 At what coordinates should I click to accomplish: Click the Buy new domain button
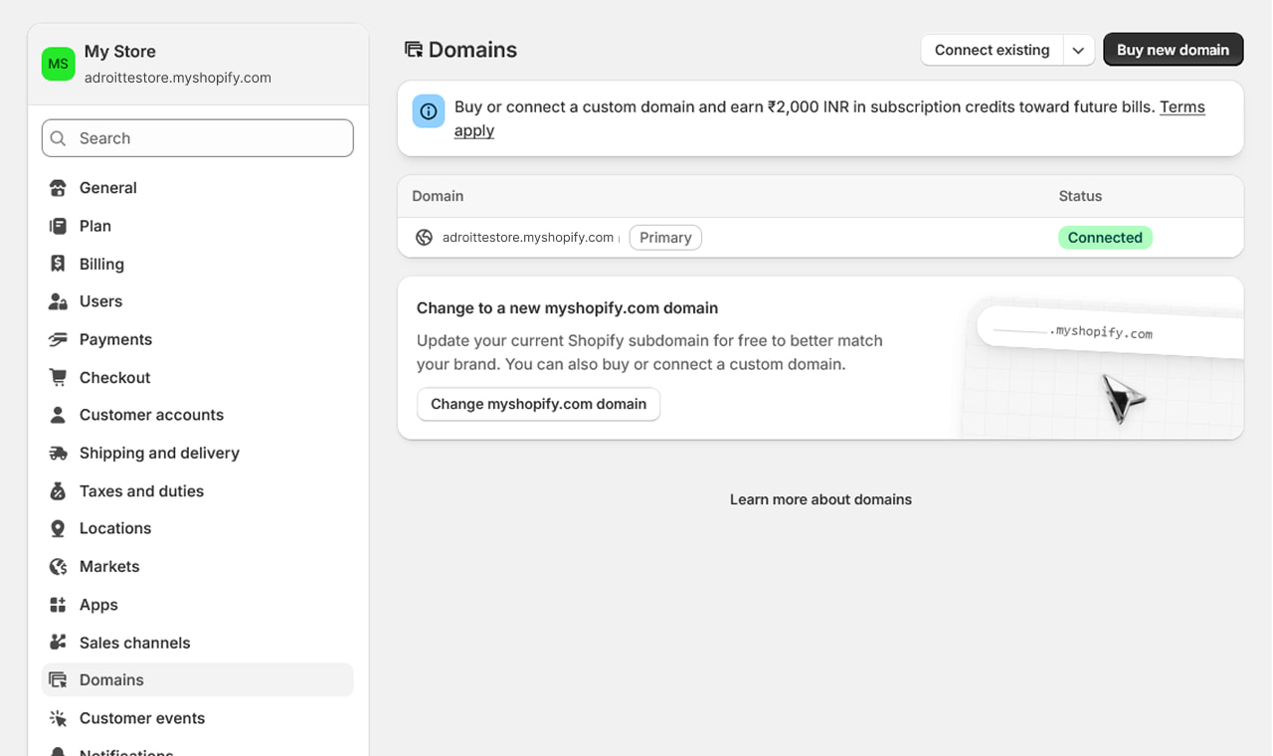pyautogui.click(x=1174, y=50)
